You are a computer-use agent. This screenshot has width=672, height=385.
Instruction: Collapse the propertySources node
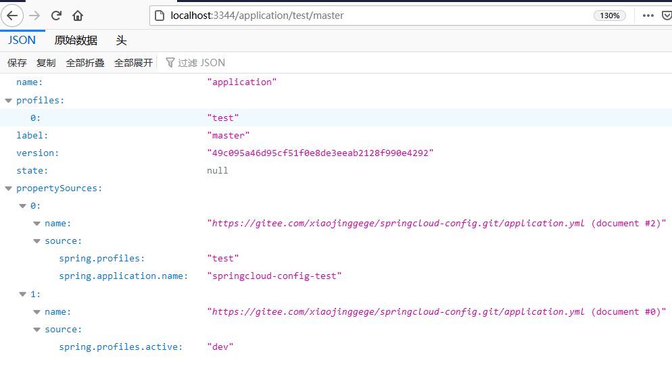coord(8,188)
